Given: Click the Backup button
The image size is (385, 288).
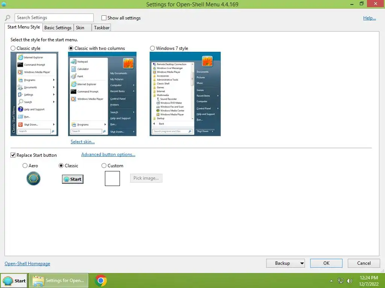Looking at the screenshot, I should [282, 263].
